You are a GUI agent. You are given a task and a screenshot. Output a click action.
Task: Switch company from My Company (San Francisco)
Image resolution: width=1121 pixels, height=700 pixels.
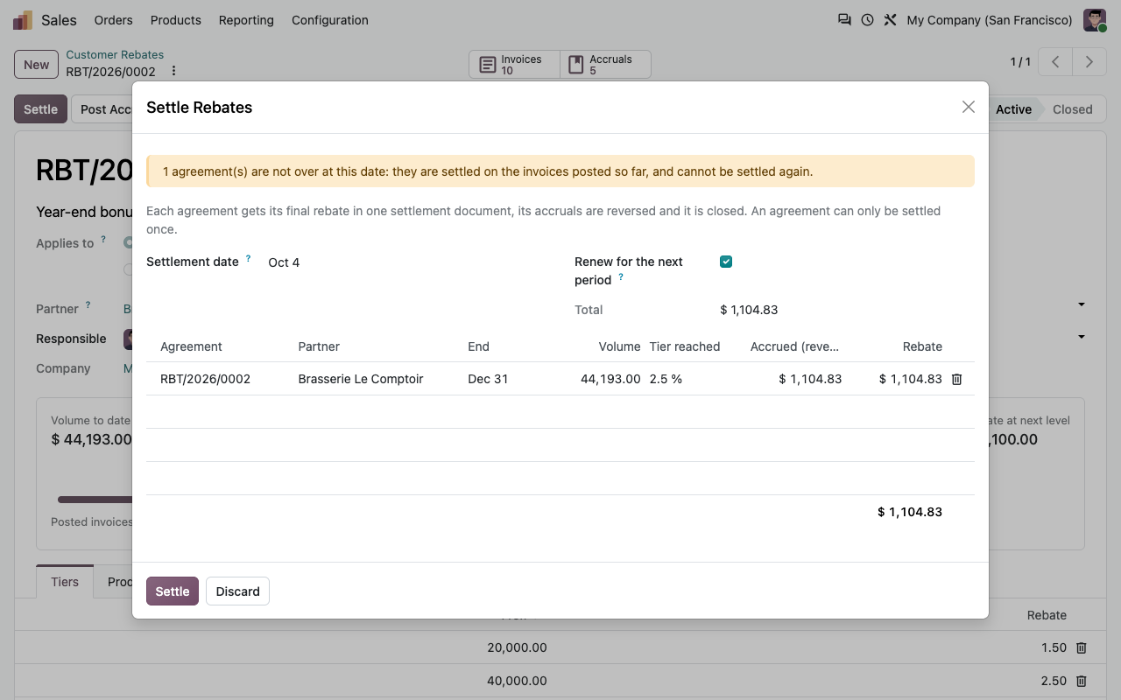[990, 20]
